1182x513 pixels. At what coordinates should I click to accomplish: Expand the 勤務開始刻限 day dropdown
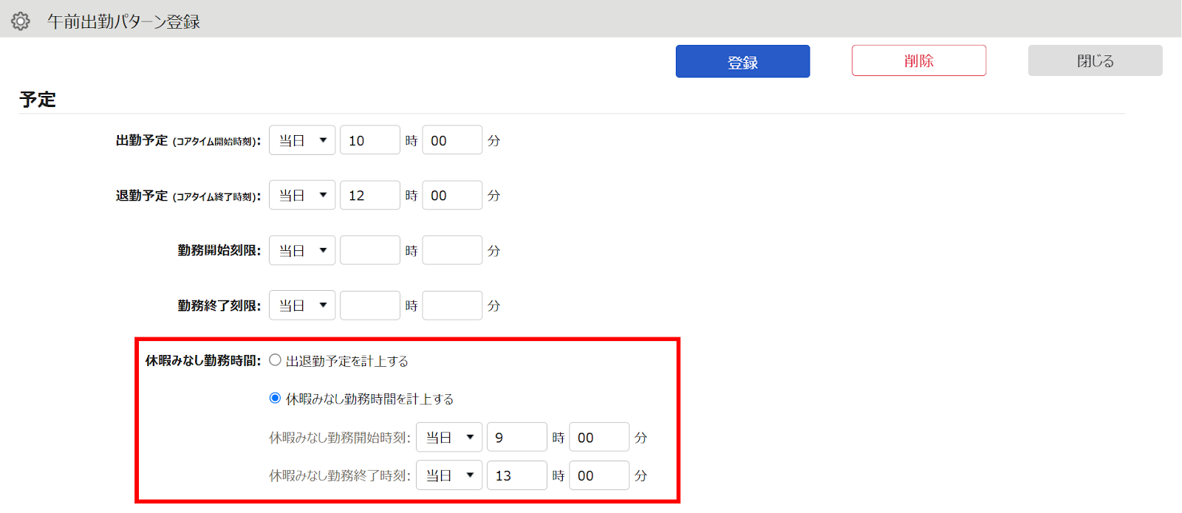302,250
